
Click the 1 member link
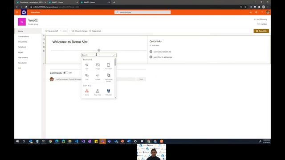click(x=262, y=24)
